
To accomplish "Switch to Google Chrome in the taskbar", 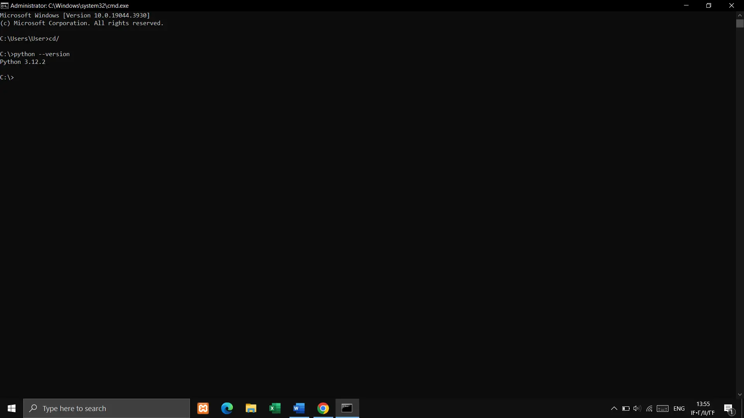I will pyautogui.click(x=323, y=408).
